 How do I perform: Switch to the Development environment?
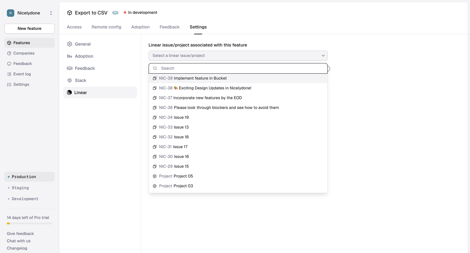(30, 199)
